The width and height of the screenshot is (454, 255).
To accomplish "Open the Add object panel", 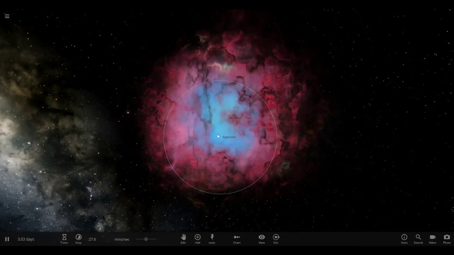I will click(198, 239).
